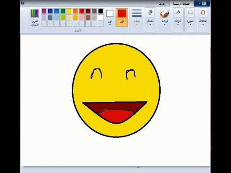
Task: Pick the lime green color swatch
Action: point(63,17)
